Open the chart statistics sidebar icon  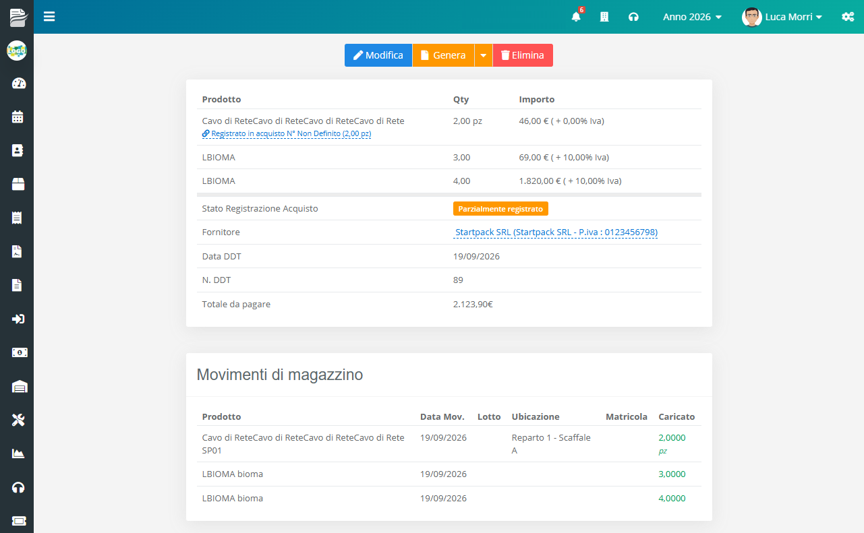[18, 453]
